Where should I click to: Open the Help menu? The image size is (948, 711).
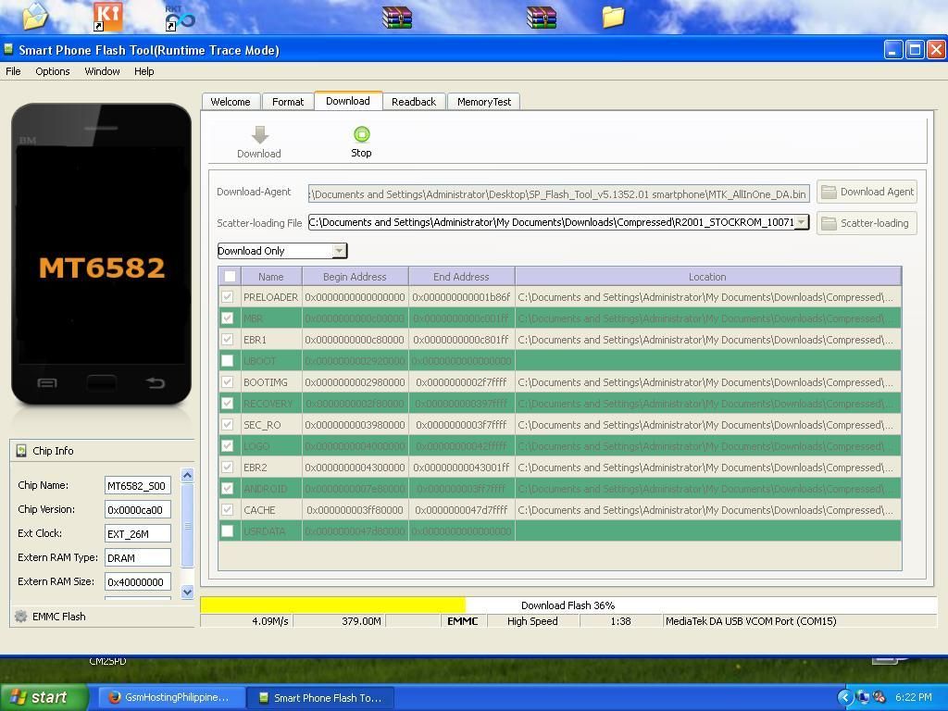[143, 71]
